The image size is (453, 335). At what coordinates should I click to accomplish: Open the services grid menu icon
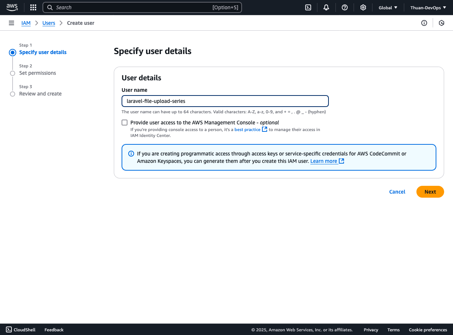click(33, 7)
